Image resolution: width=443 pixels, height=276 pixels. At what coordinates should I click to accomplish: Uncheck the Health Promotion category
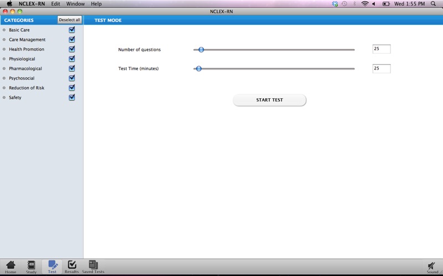72,49
